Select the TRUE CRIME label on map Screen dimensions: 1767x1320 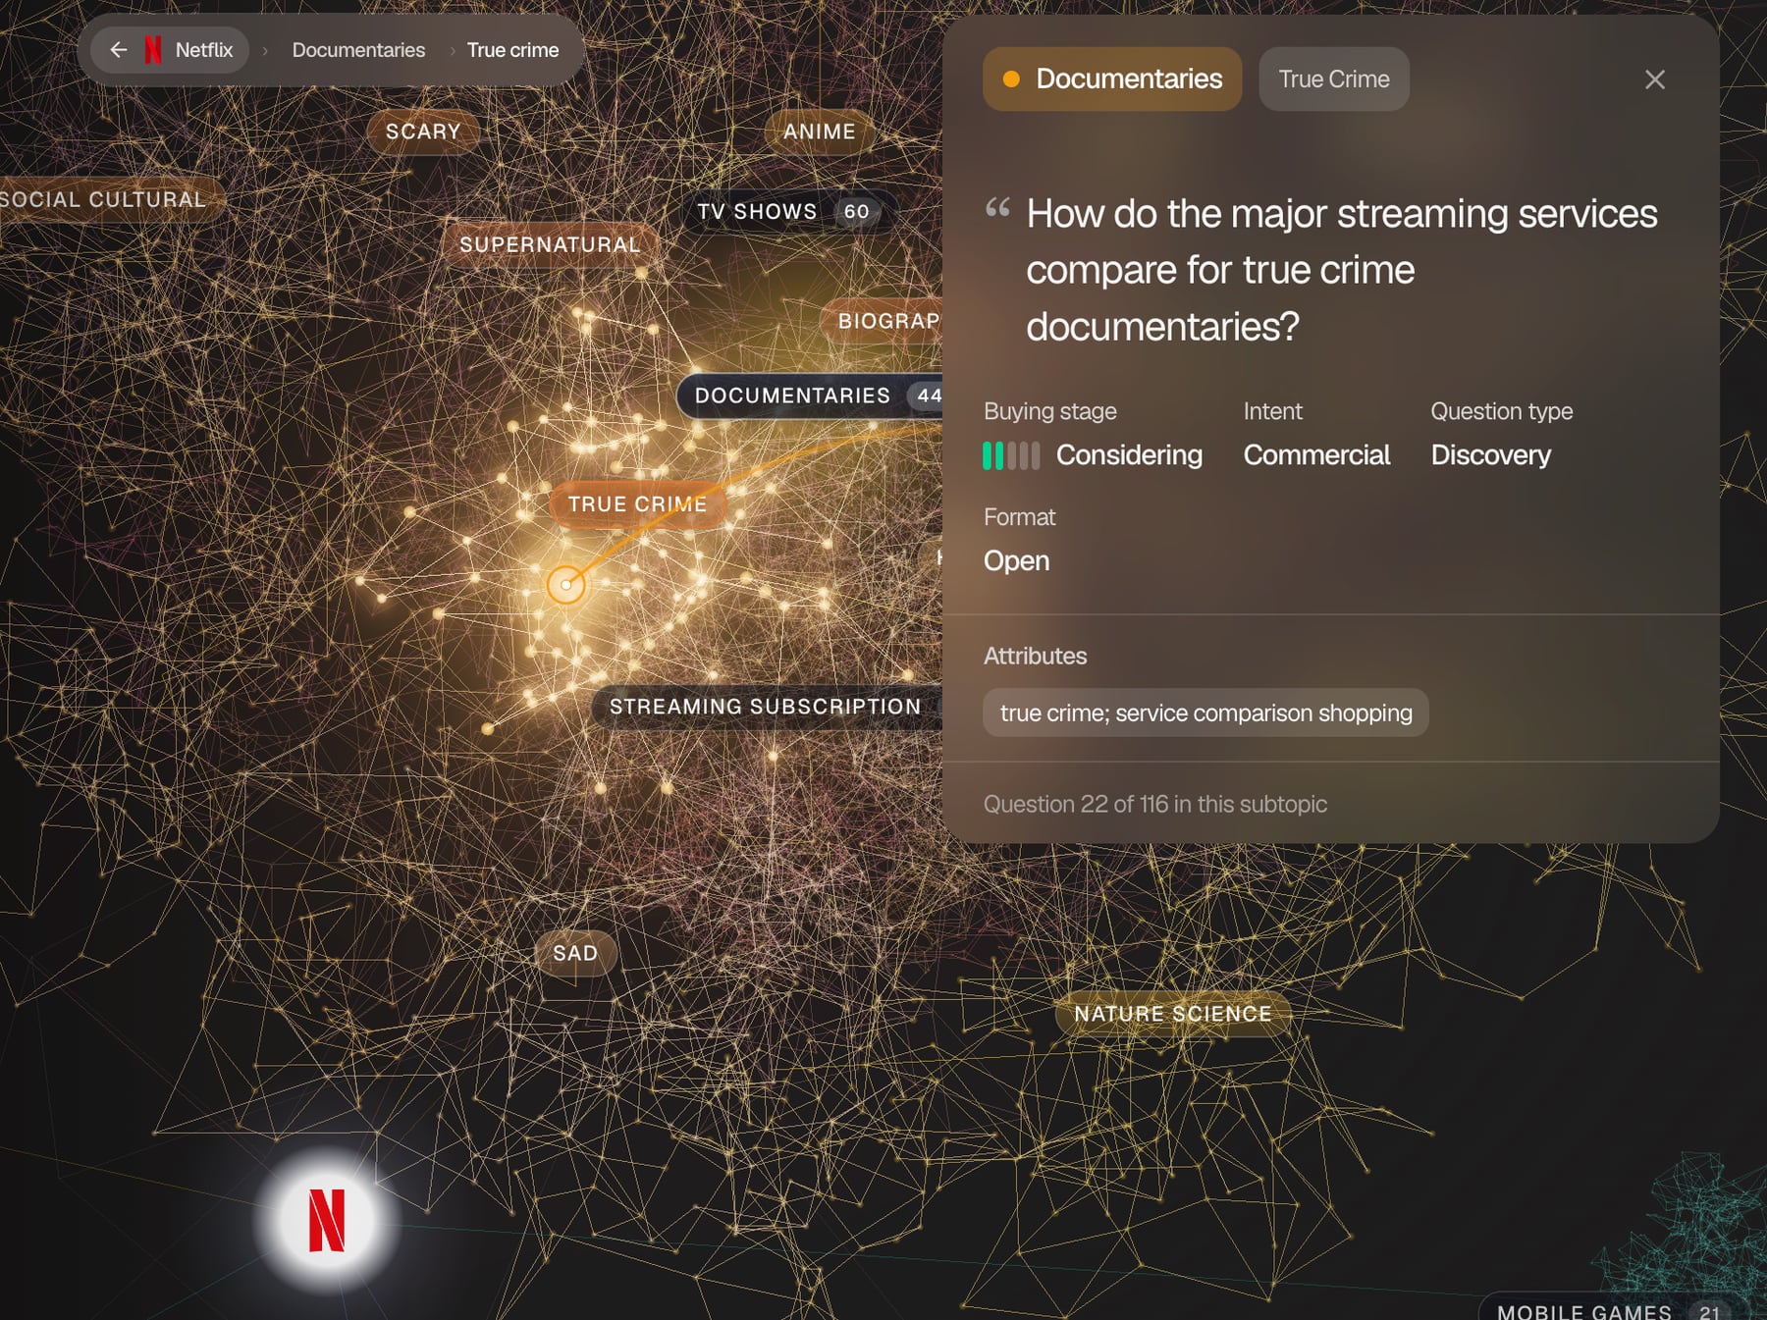637,504
